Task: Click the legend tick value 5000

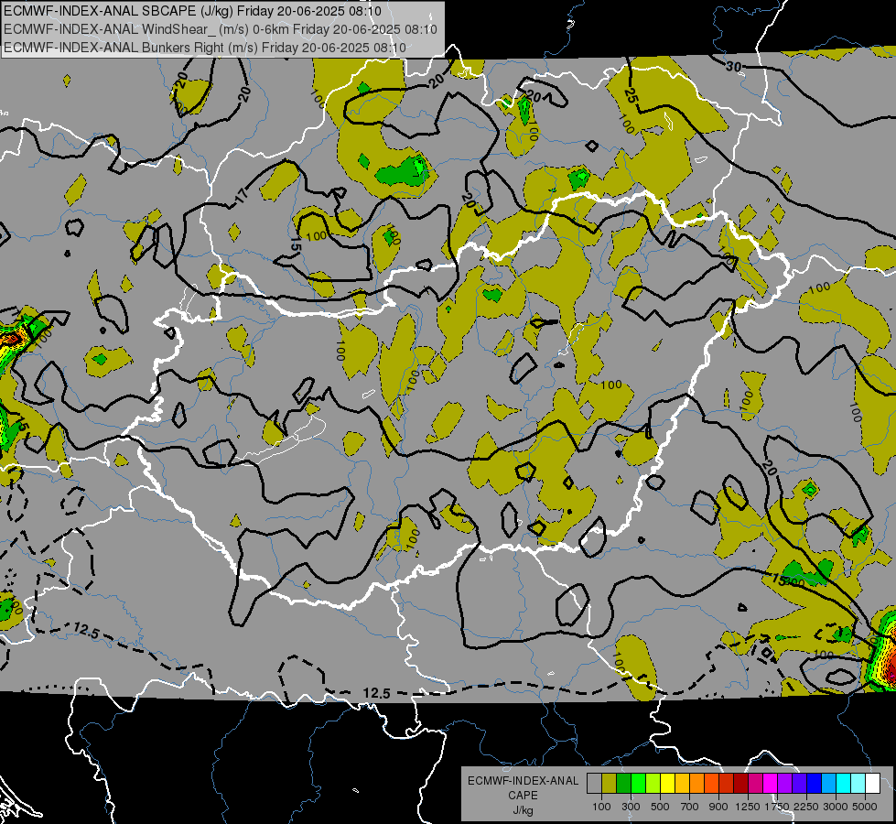Action: click(865, 807)
